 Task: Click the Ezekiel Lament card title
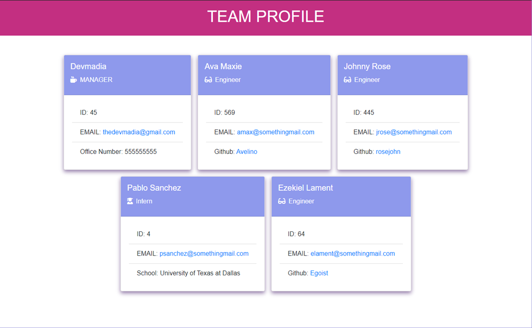pyautogui.click(x=306, y=188)
